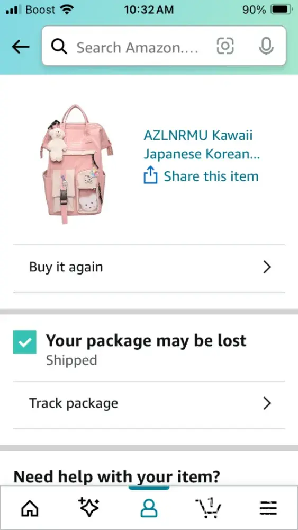Tap the search magnifier icon
Viewport: 298px width, 530px height.
(59, 47)
